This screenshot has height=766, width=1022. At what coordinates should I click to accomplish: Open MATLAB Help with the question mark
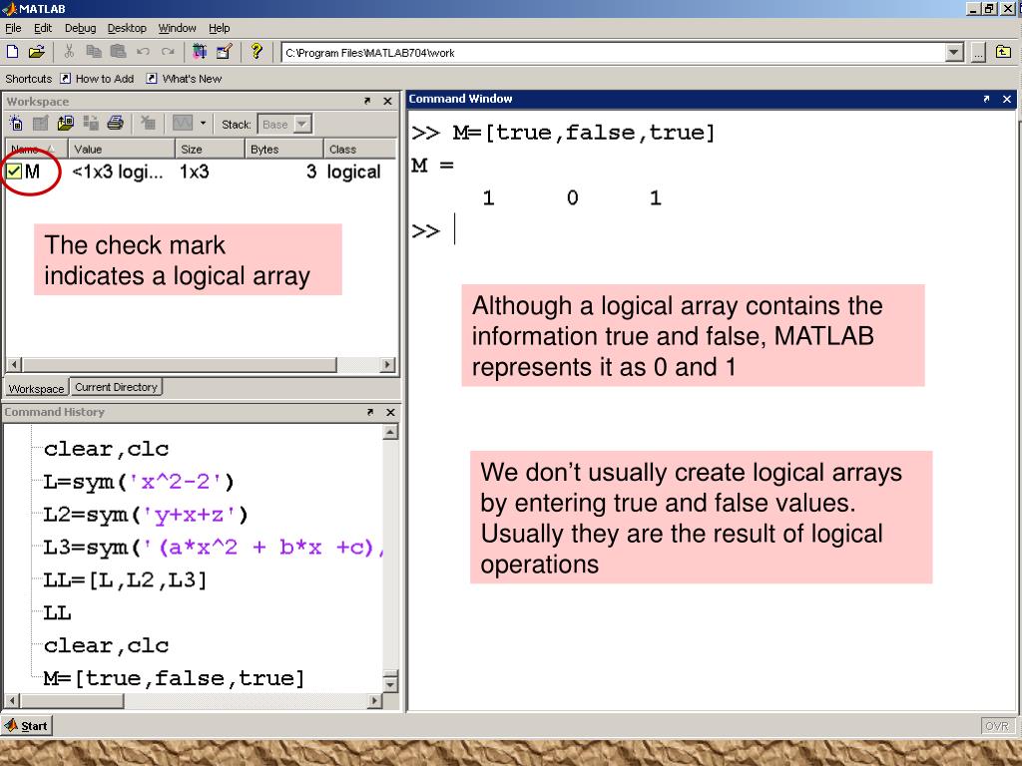(x=256, y=52)
